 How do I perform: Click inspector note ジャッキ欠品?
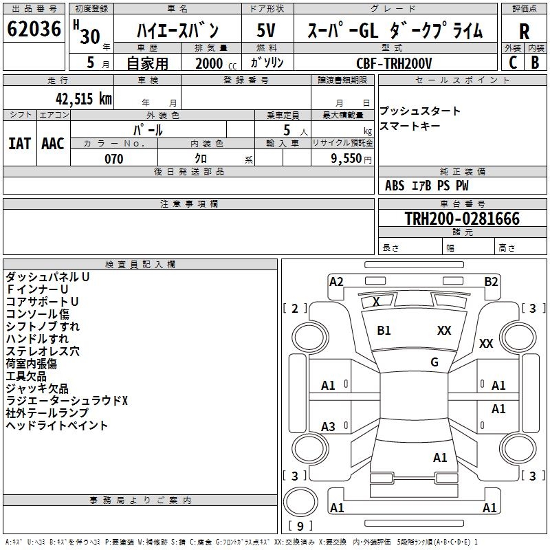37,388
